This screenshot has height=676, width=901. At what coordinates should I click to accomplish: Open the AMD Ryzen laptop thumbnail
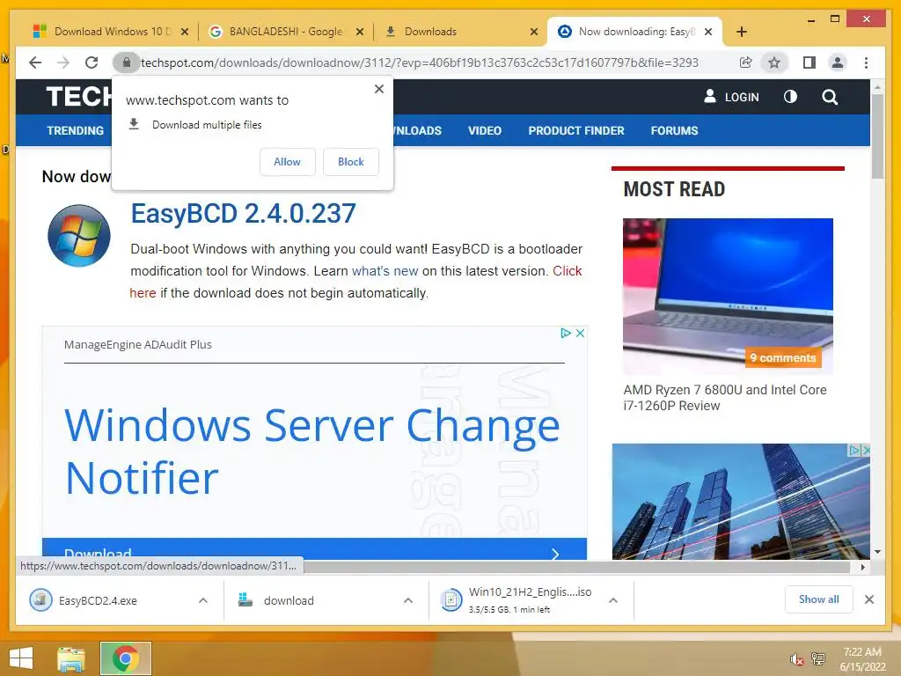tap(728, 297)
